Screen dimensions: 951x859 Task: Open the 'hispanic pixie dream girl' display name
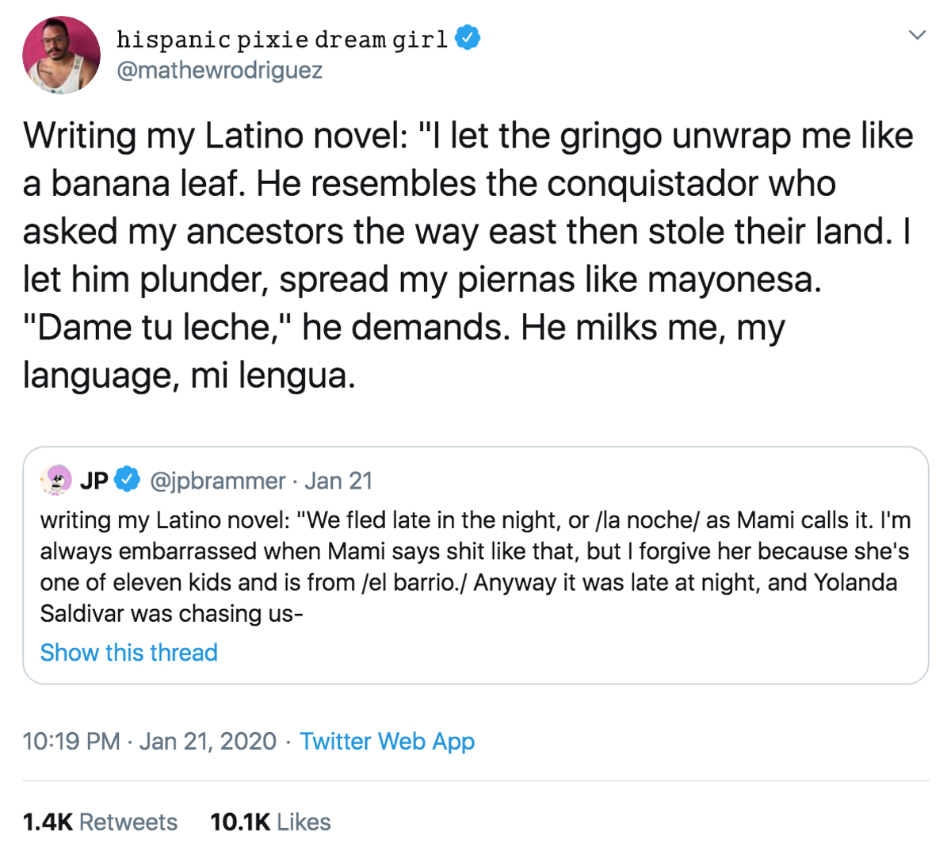(x=281, y=39)
